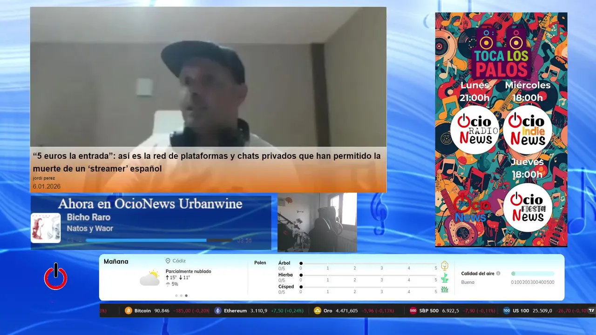Select the third weather carousel dot
The height and width of the screenshot is (335, 596).
click(186, 295)
